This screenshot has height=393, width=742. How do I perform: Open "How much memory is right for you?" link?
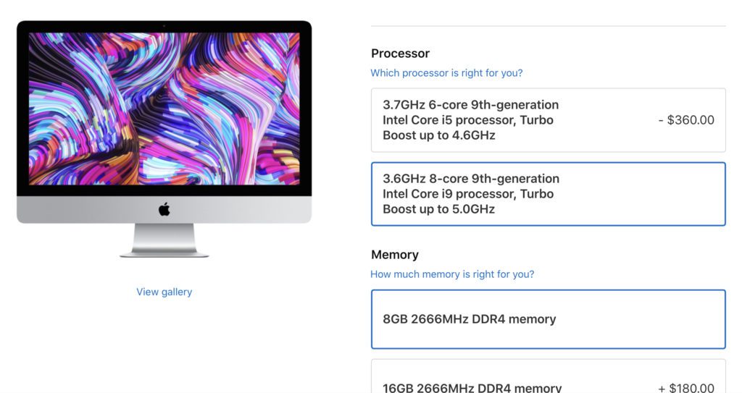tap(452, 274)
